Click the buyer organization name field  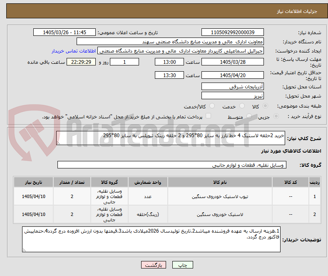click(170, 42)
